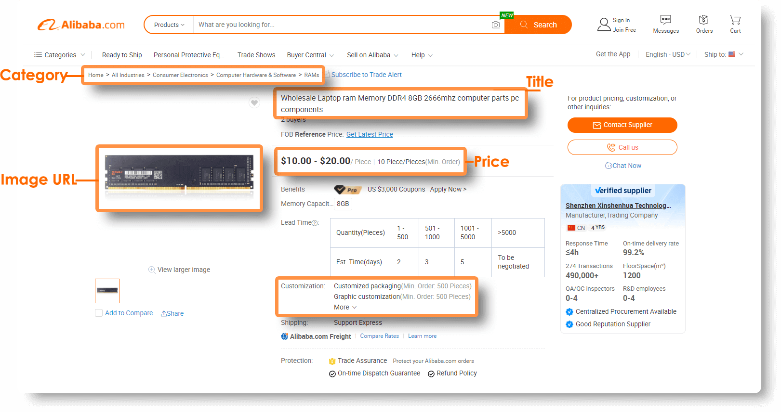
Task: Click the Call us button
Action: coord(622,147)
